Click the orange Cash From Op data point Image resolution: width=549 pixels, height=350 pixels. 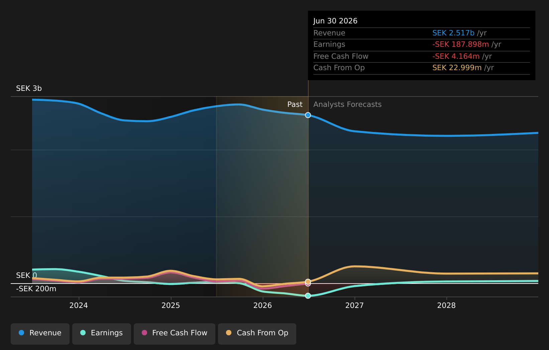coord(308,282)
